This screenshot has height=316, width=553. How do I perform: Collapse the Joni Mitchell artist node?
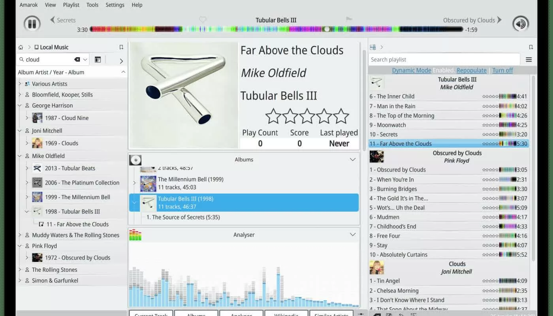click(20, 131)
